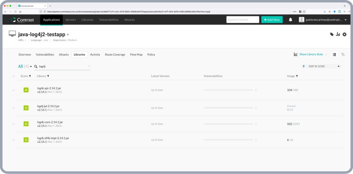The image size is (353, 174).
Task: Open the log4j-slf4j-impl-2.14.1.jar library link
Action: point(53,138)
